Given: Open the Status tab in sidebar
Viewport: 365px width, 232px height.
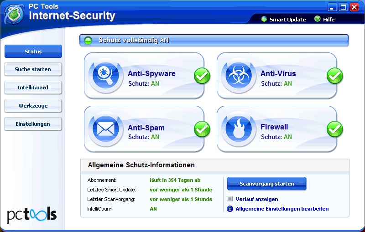Looking at the screenshot, I should (33, 52).
